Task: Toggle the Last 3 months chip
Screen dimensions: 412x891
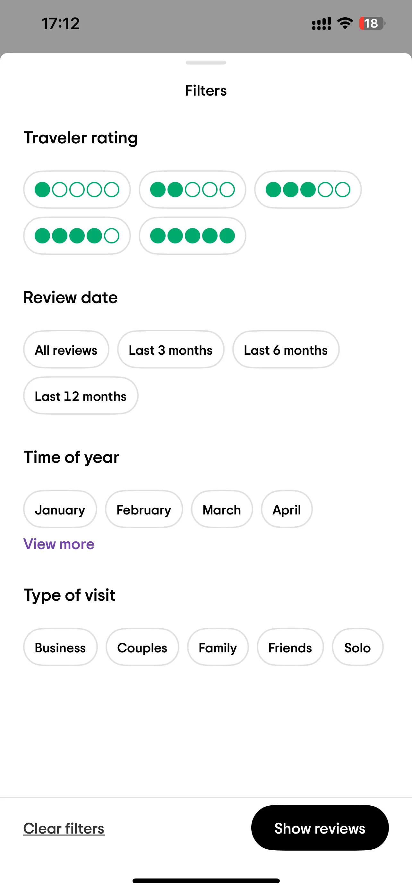Action: 170,350
